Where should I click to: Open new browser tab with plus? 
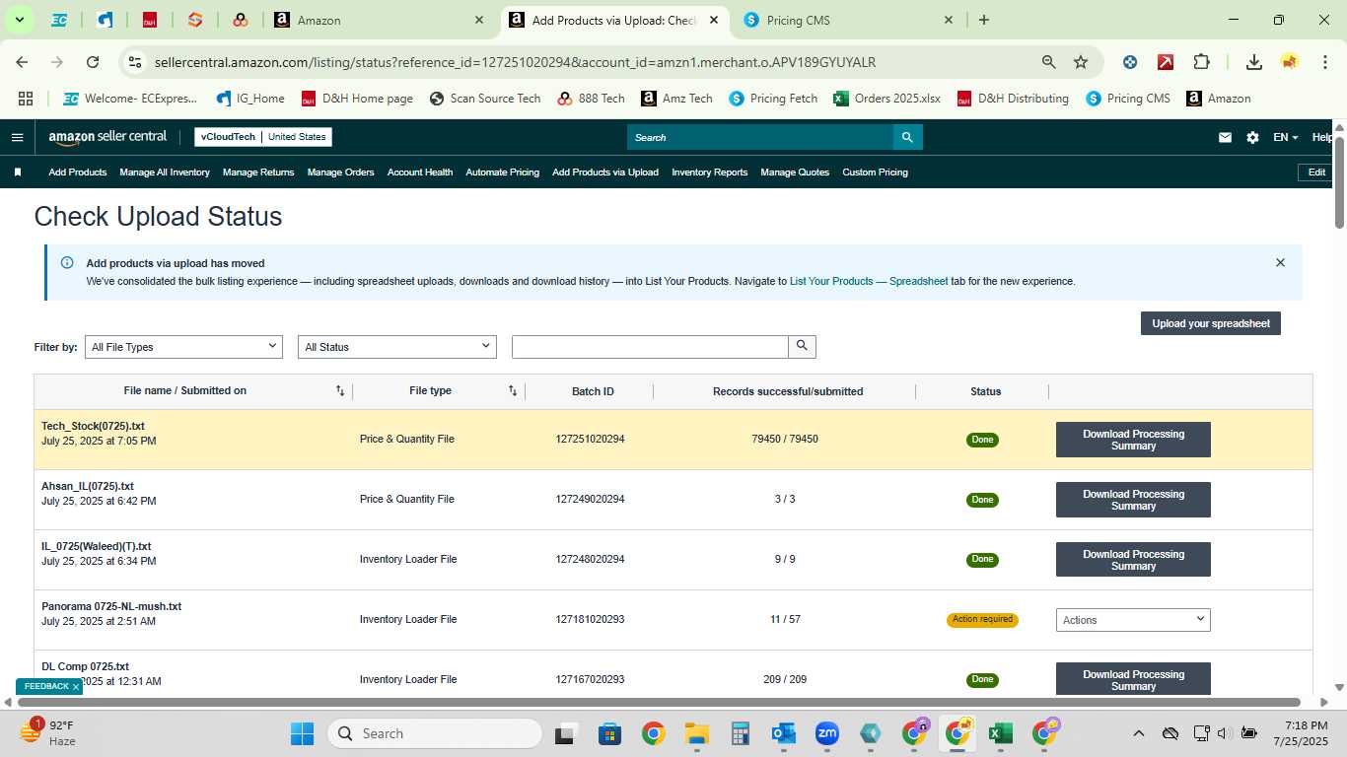983,20
